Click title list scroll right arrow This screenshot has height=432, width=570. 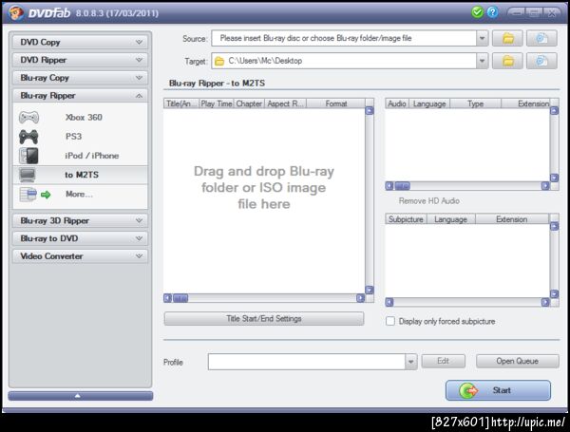(x=360, y=298)
